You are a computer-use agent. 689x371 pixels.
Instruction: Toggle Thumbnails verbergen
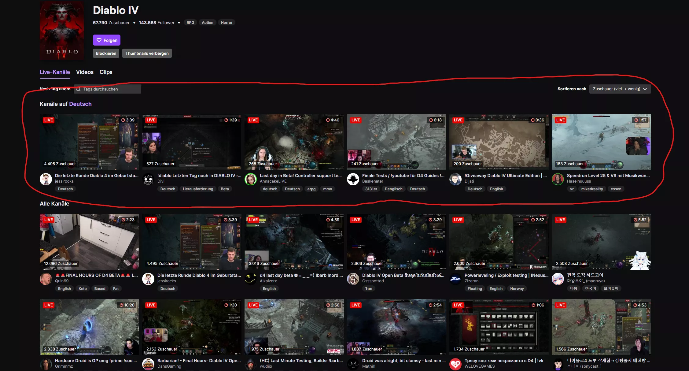(147, 53)
